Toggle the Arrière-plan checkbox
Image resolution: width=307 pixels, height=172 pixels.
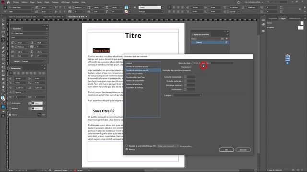pyautogui.click(x=10, y=103)
